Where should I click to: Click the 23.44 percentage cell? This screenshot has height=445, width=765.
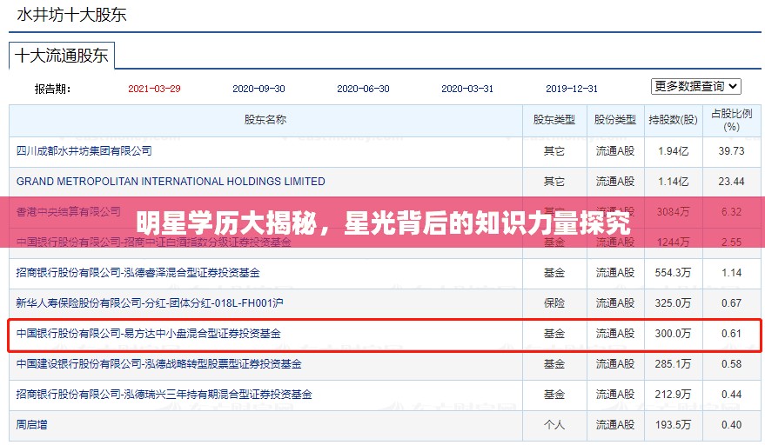pos(731,182)
